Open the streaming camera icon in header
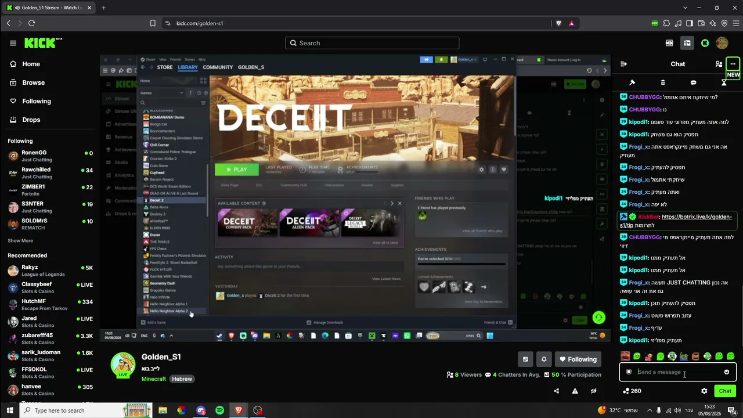743x418 pixels. tap(670, 43)
